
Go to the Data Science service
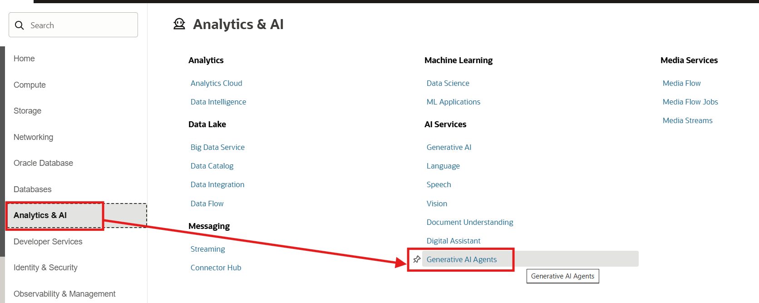pyautogui.click(x=448, y=83)
